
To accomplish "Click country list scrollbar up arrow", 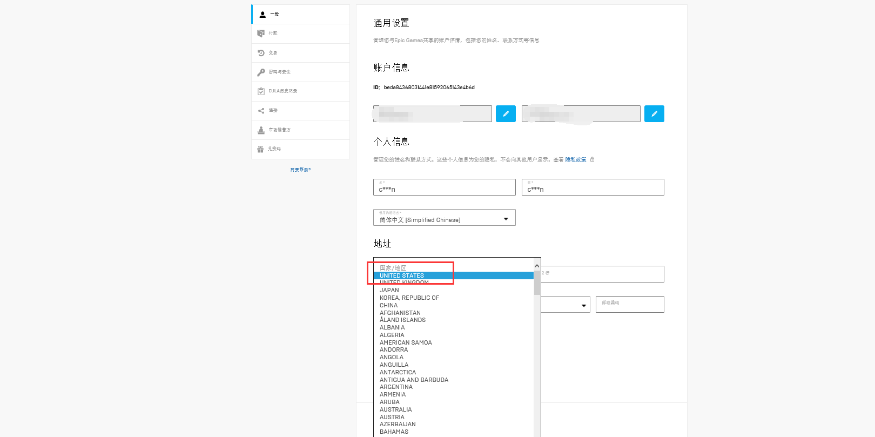I will click(537, 266).
